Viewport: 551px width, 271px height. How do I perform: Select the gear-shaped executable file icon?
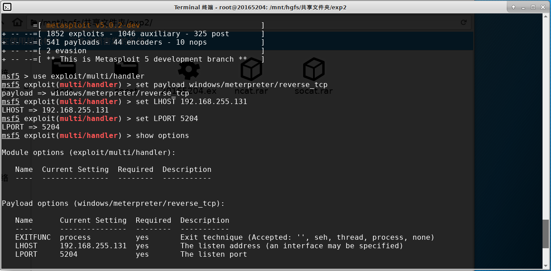coord(189,70)
